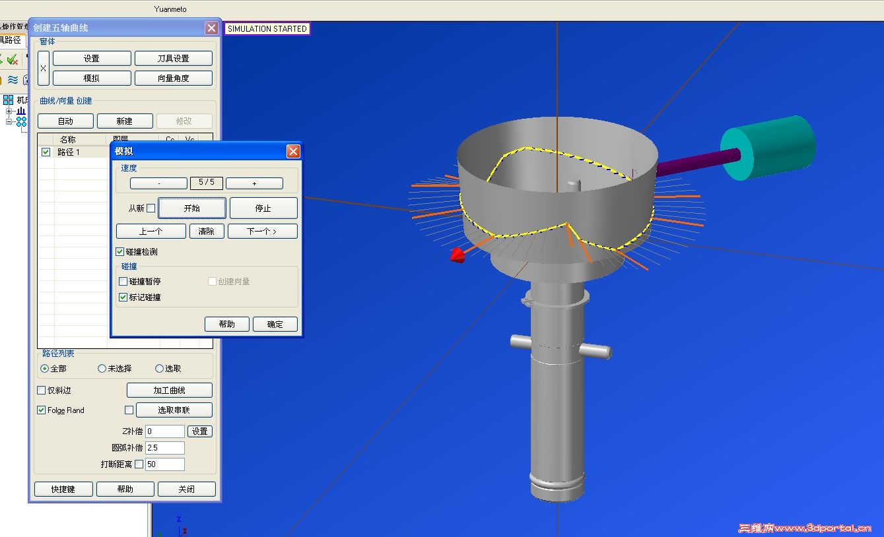
Task: Open the 快捷键 shortcuts button
Action: (x=63, y=490)
